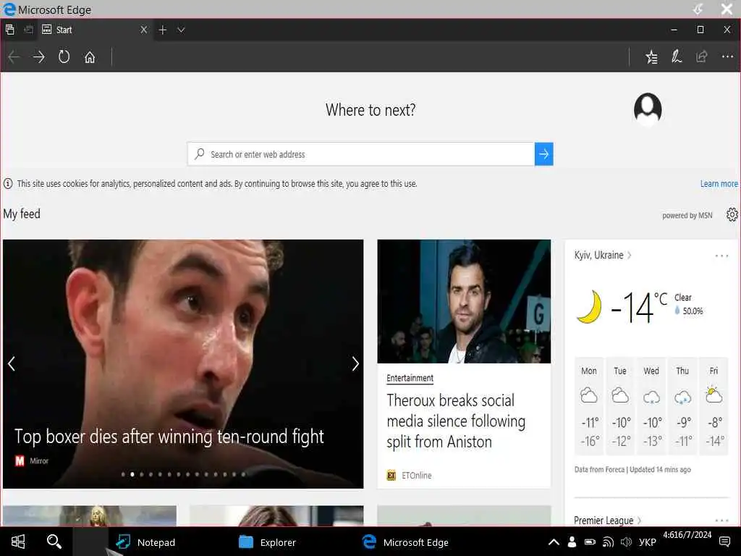The height and width of the screenshot is (556, 741).
Task: Click Data from Foreca text
Action: pos(599,469)
